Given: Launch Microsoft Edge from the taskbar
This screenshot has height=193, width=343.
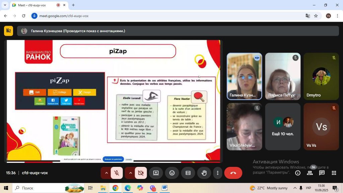Looking at the screenshot, I should point(128,188).
